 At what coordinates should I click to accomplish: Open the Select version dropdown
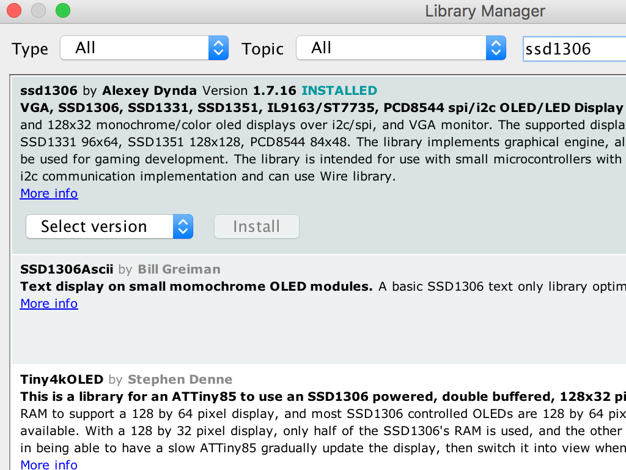(109, 226)
